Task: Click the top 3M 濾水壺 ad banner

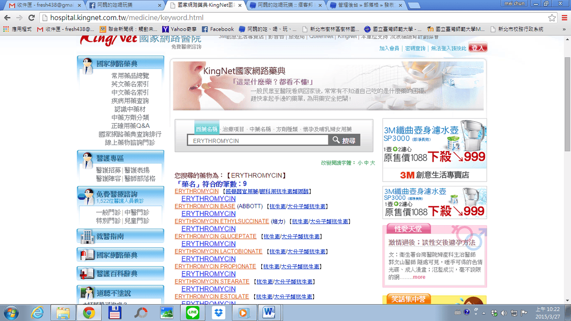Action: tap(434, 150)
